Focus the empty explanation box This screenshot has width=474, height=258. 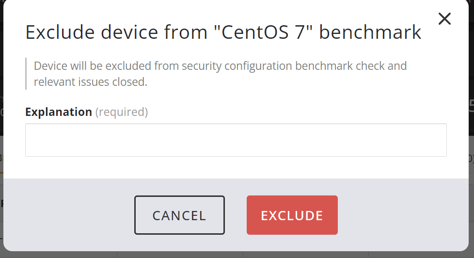236,140
